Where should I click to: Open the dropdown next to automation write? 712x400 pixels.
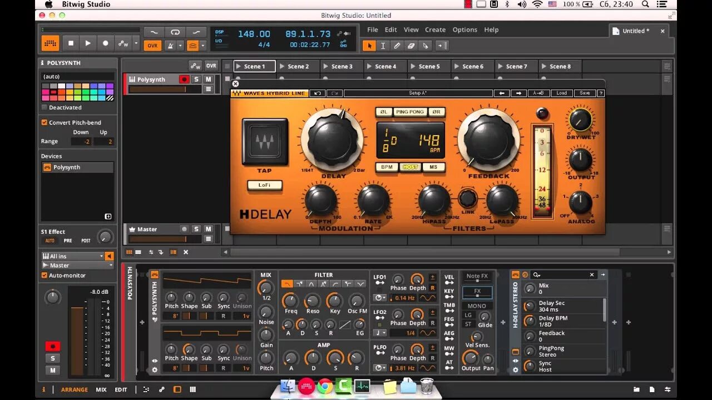coord(136,43)
